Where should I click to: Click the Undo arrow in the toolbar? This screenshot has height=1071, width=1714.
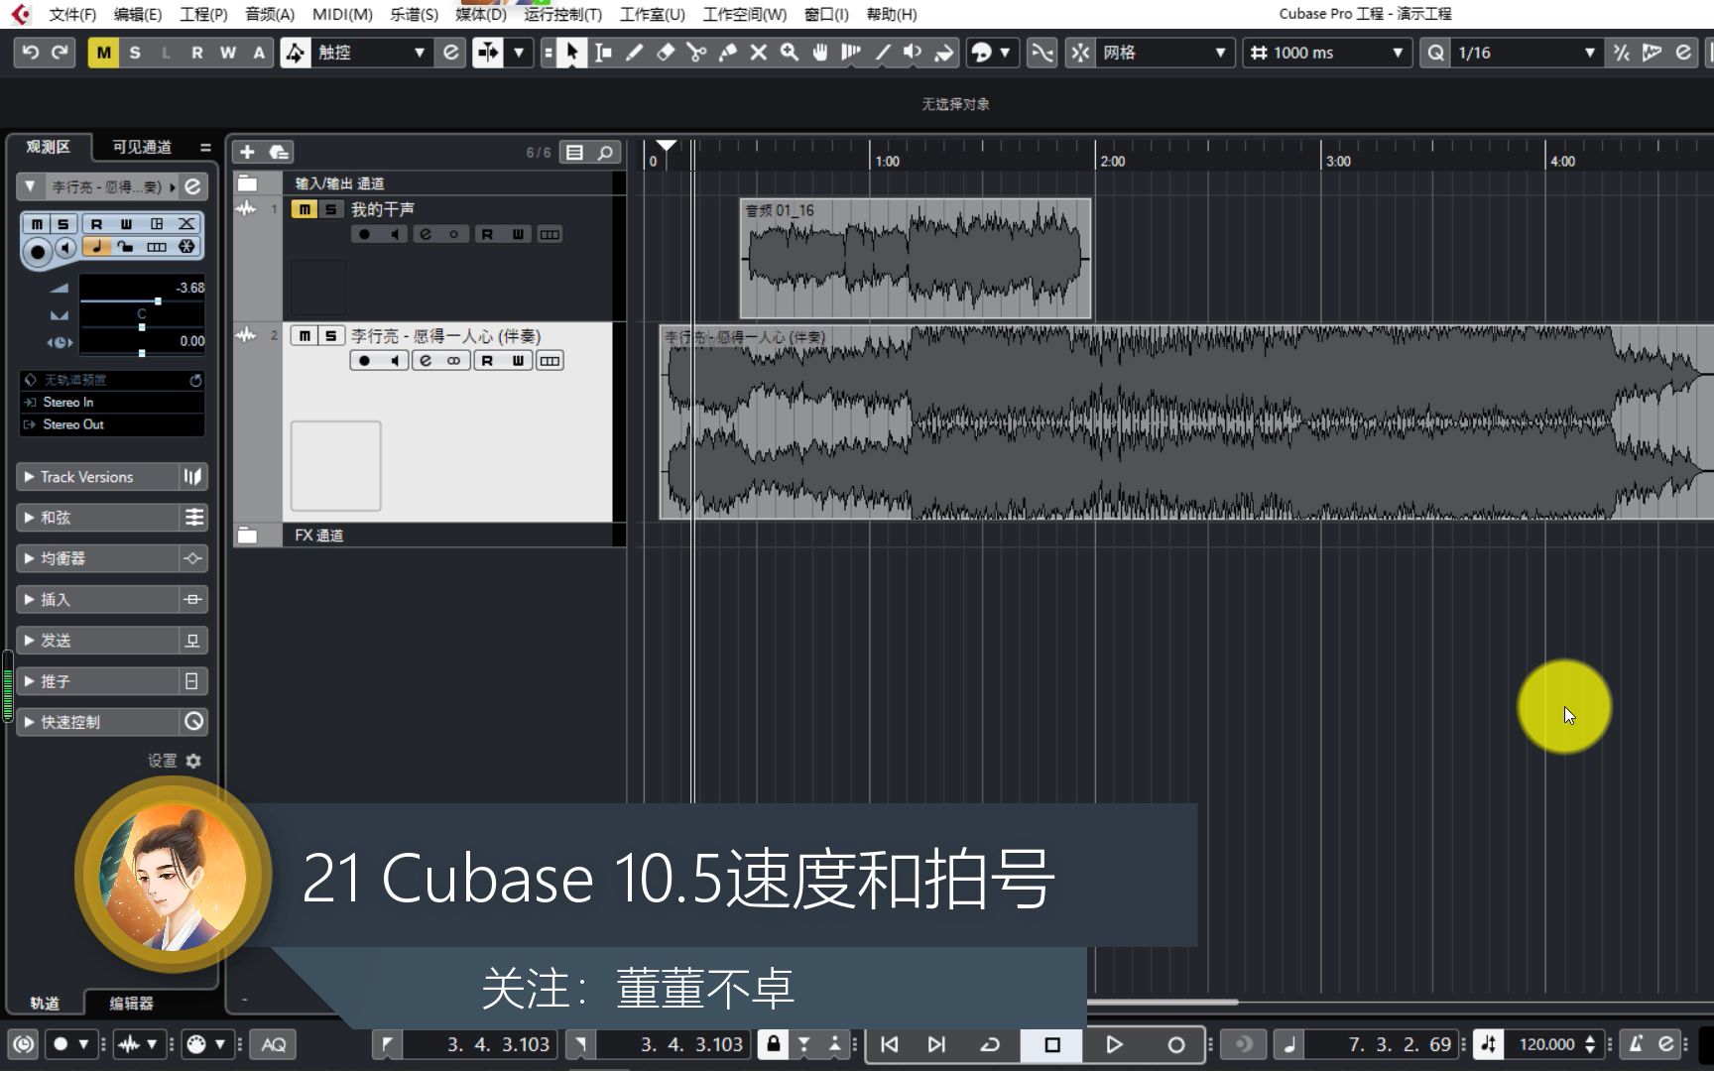31,53
